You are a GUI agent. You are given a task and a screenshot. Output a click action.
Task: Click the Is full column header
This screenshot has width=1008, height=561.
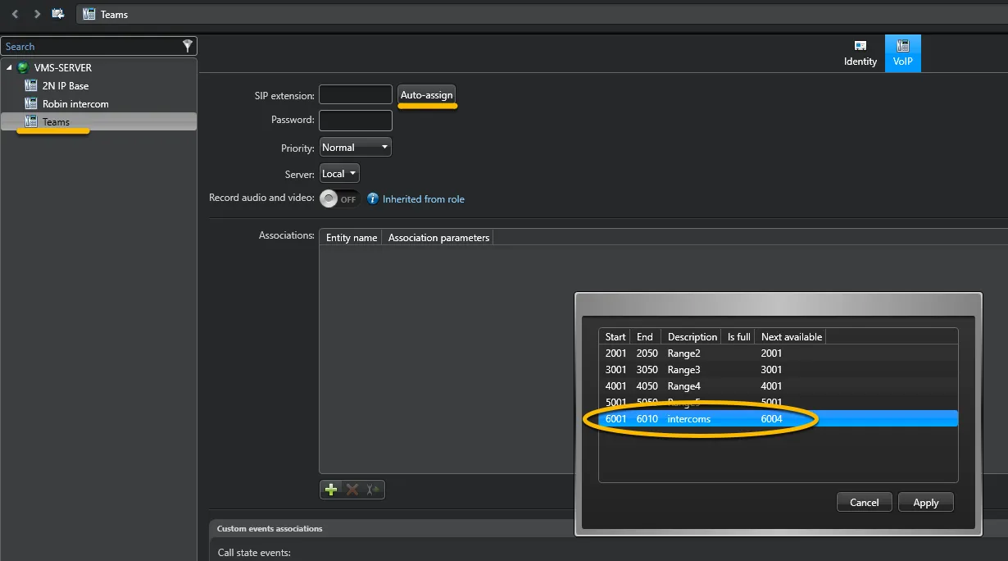click(738, 336)
